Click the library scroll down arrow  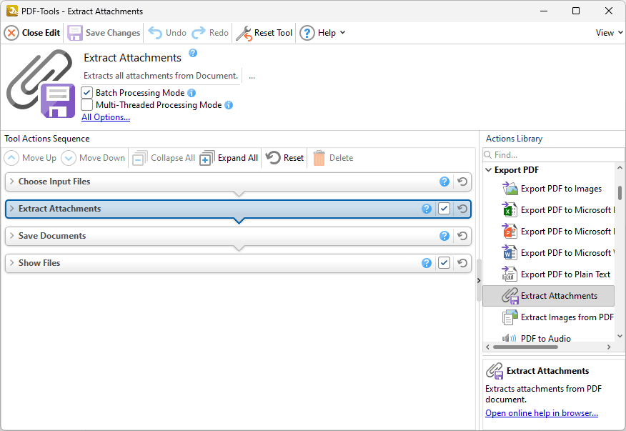[620, 337]
